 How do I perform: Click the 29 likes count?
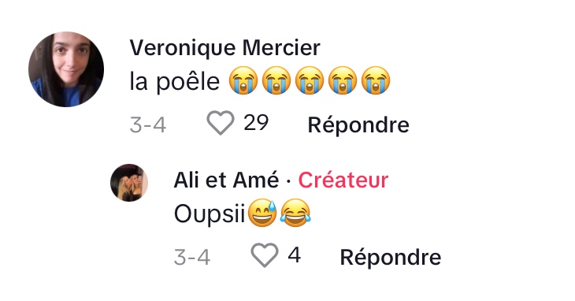(x=256, y=123)
